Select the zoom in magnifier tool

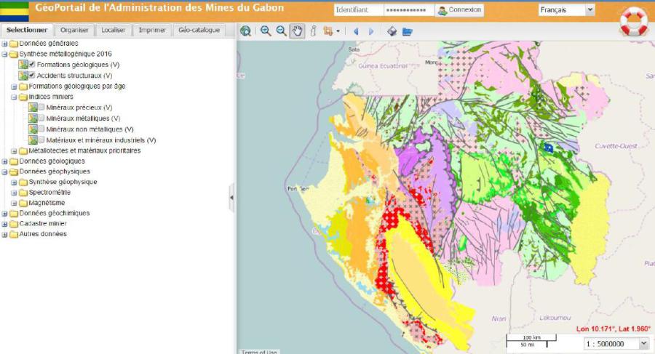coord(266,31)
